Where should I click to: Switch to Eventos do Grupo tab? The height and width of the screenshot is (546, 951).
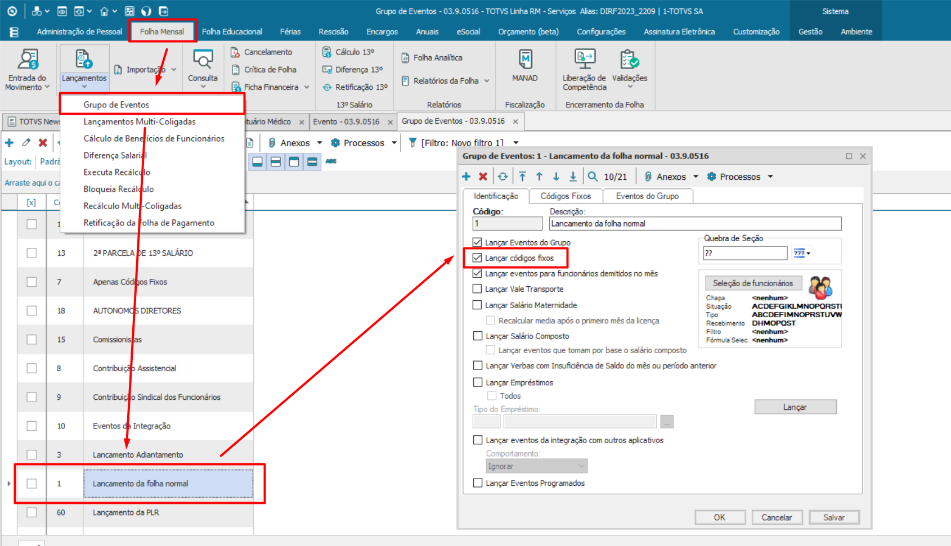(x=647, y=196)
